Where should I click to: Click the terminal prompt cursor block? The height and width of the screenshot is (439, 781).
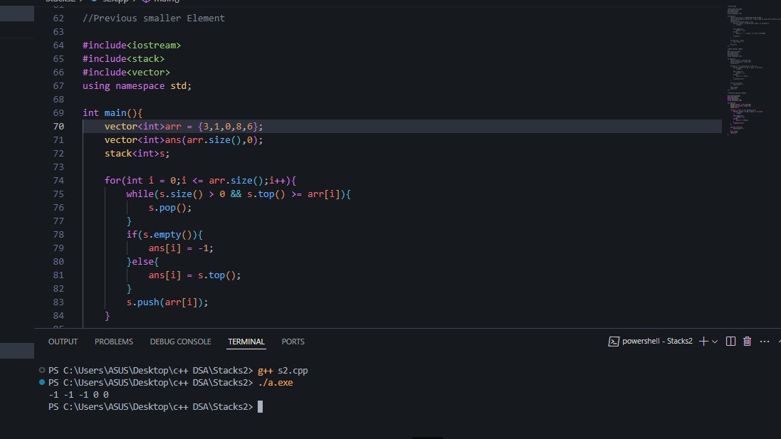point(260,407)
